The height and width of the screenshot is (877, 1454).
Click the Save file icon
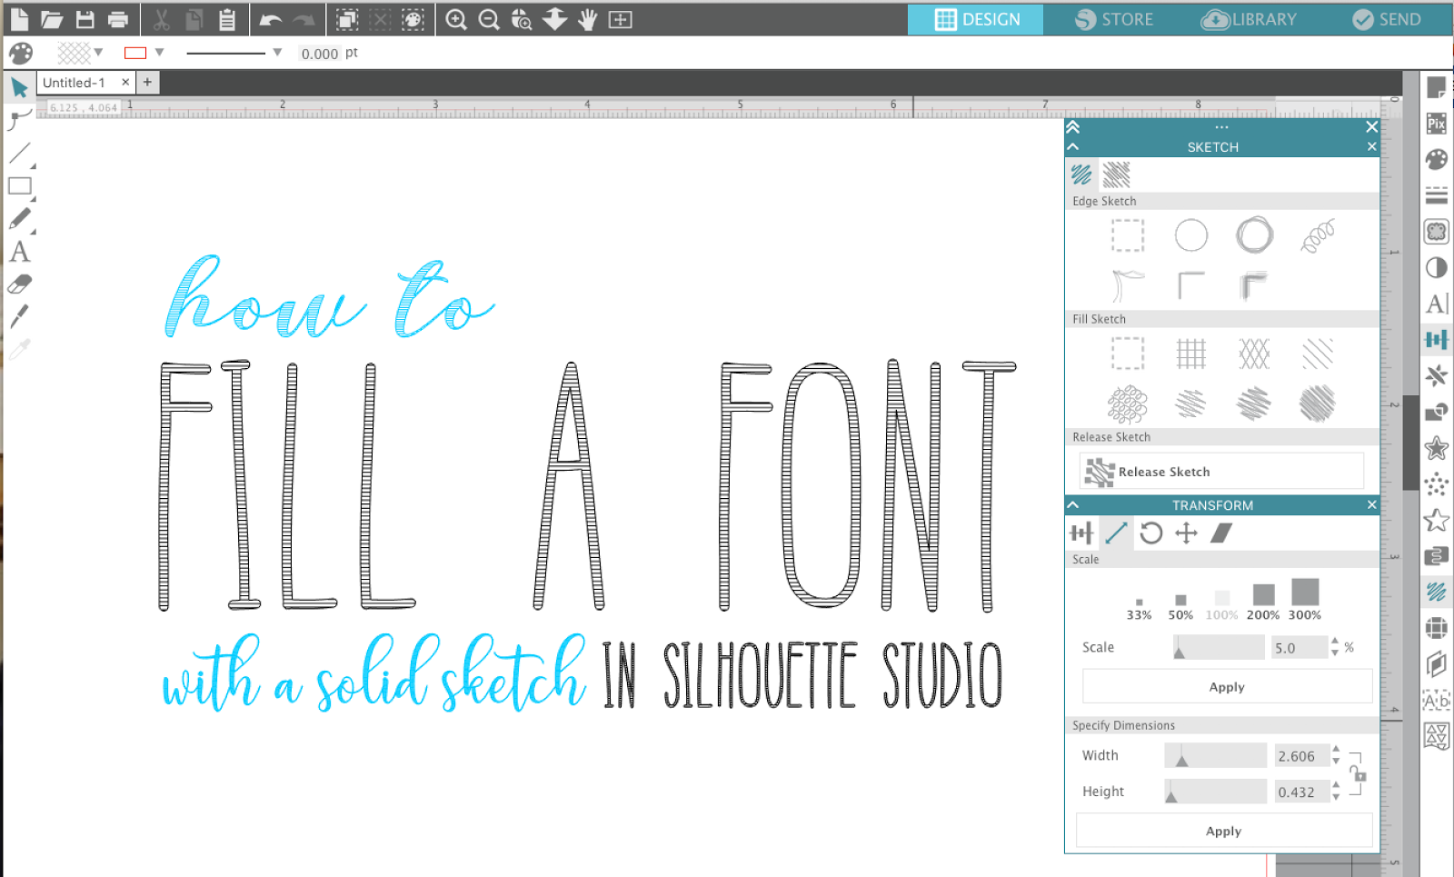click(x=85, y=19)
